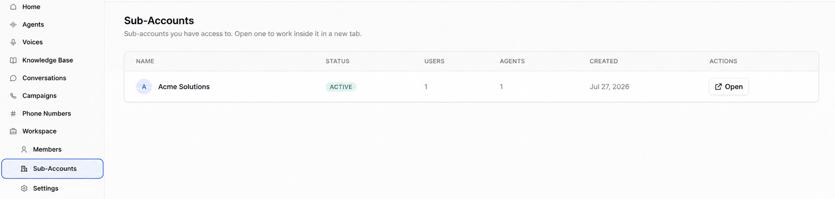This screenshot has height=199, width=835.
Task: Click the Workspace briefcase icon
Action: point(14,131)
